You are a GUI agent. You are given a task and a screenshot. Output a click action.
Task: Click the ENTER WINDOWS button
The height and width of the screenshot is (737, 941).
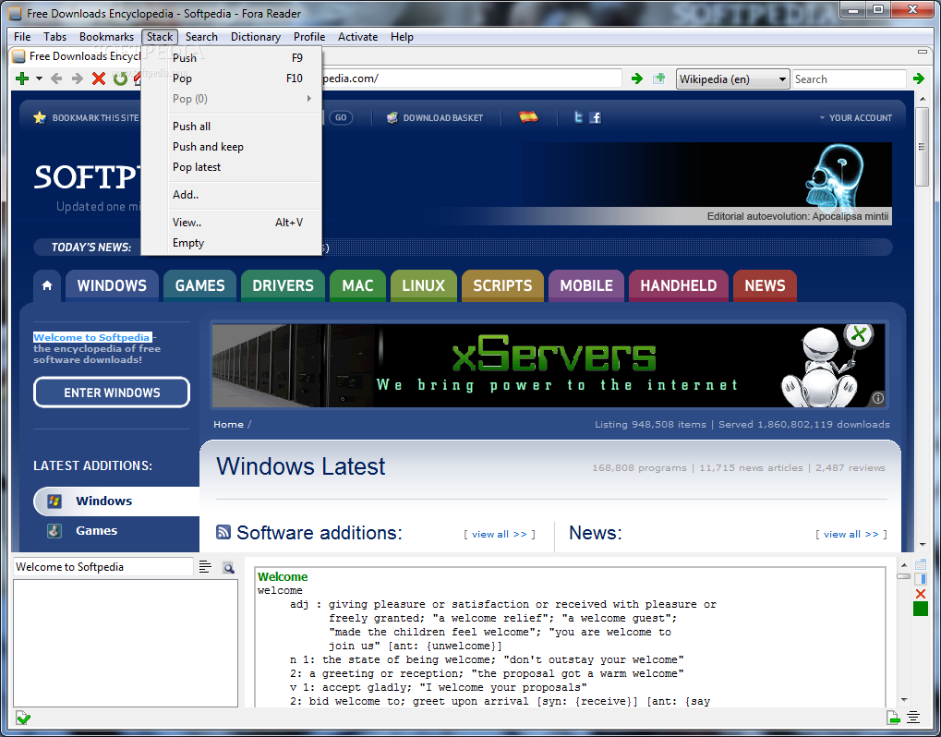(112, 393)
